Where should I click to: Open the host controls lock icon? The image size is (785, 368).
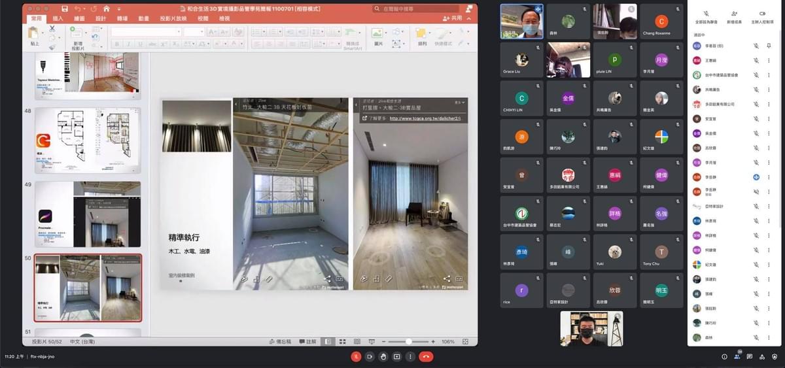click(x=775, y=357)
